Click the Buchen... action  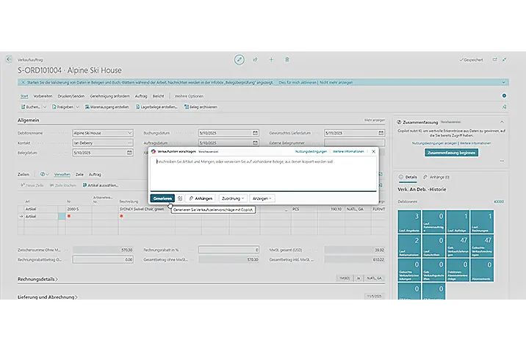(31, 107)
